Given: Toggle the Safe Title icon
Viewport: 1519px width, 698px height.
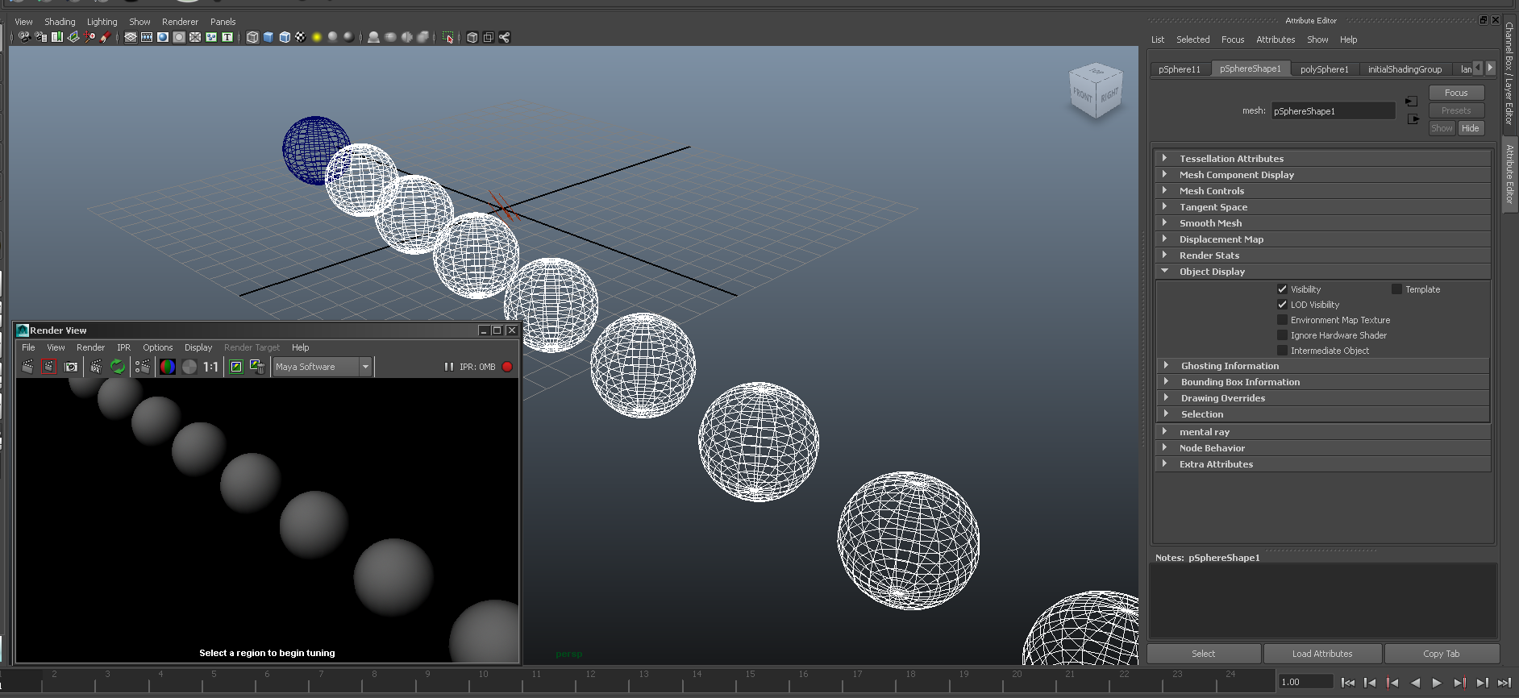Looking at the screenshot, I should point(227,37).
